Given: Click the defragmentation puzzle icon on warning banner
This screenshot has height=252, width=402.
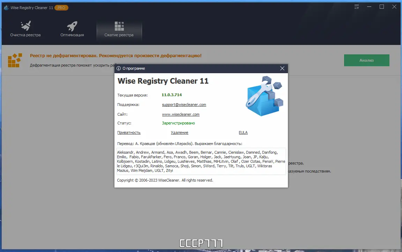Looking at the screenshot, I should click(x=14, y=60).
